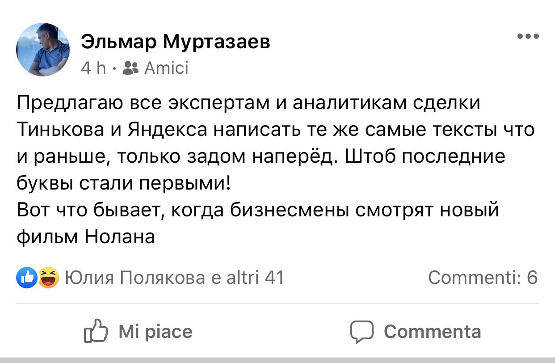
Task: Click the laughing Haha reaction emoji
Action: pos(49,278)
